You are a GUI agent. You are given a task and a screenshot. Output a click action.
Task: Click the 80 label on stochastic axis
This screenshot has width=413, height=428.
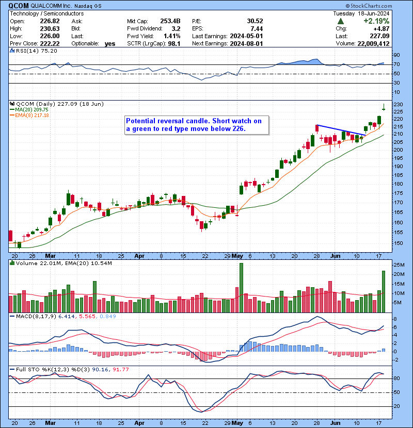pos(396,378)
